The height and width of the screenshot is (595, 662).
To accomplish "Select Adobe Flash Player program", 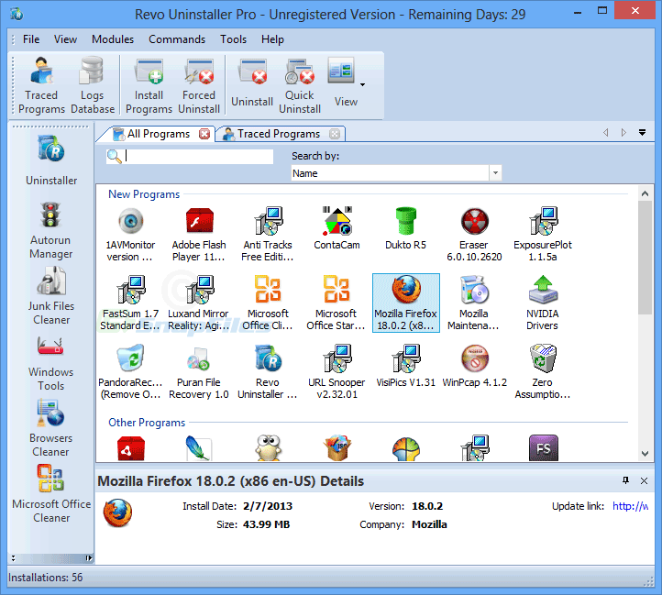I will click(199, 235).
